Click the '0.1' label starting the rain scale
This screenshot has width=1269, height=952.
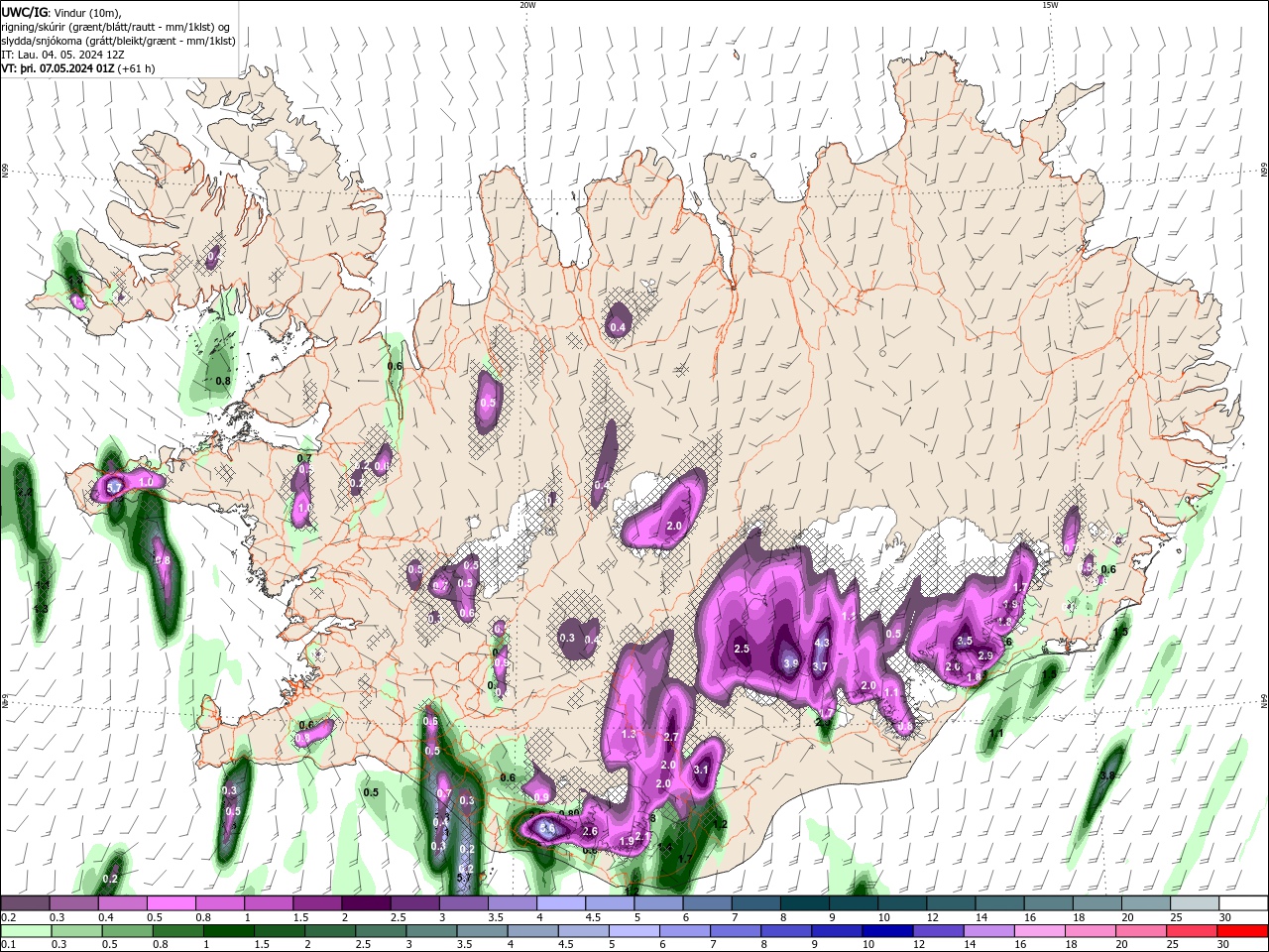[8, 945]
